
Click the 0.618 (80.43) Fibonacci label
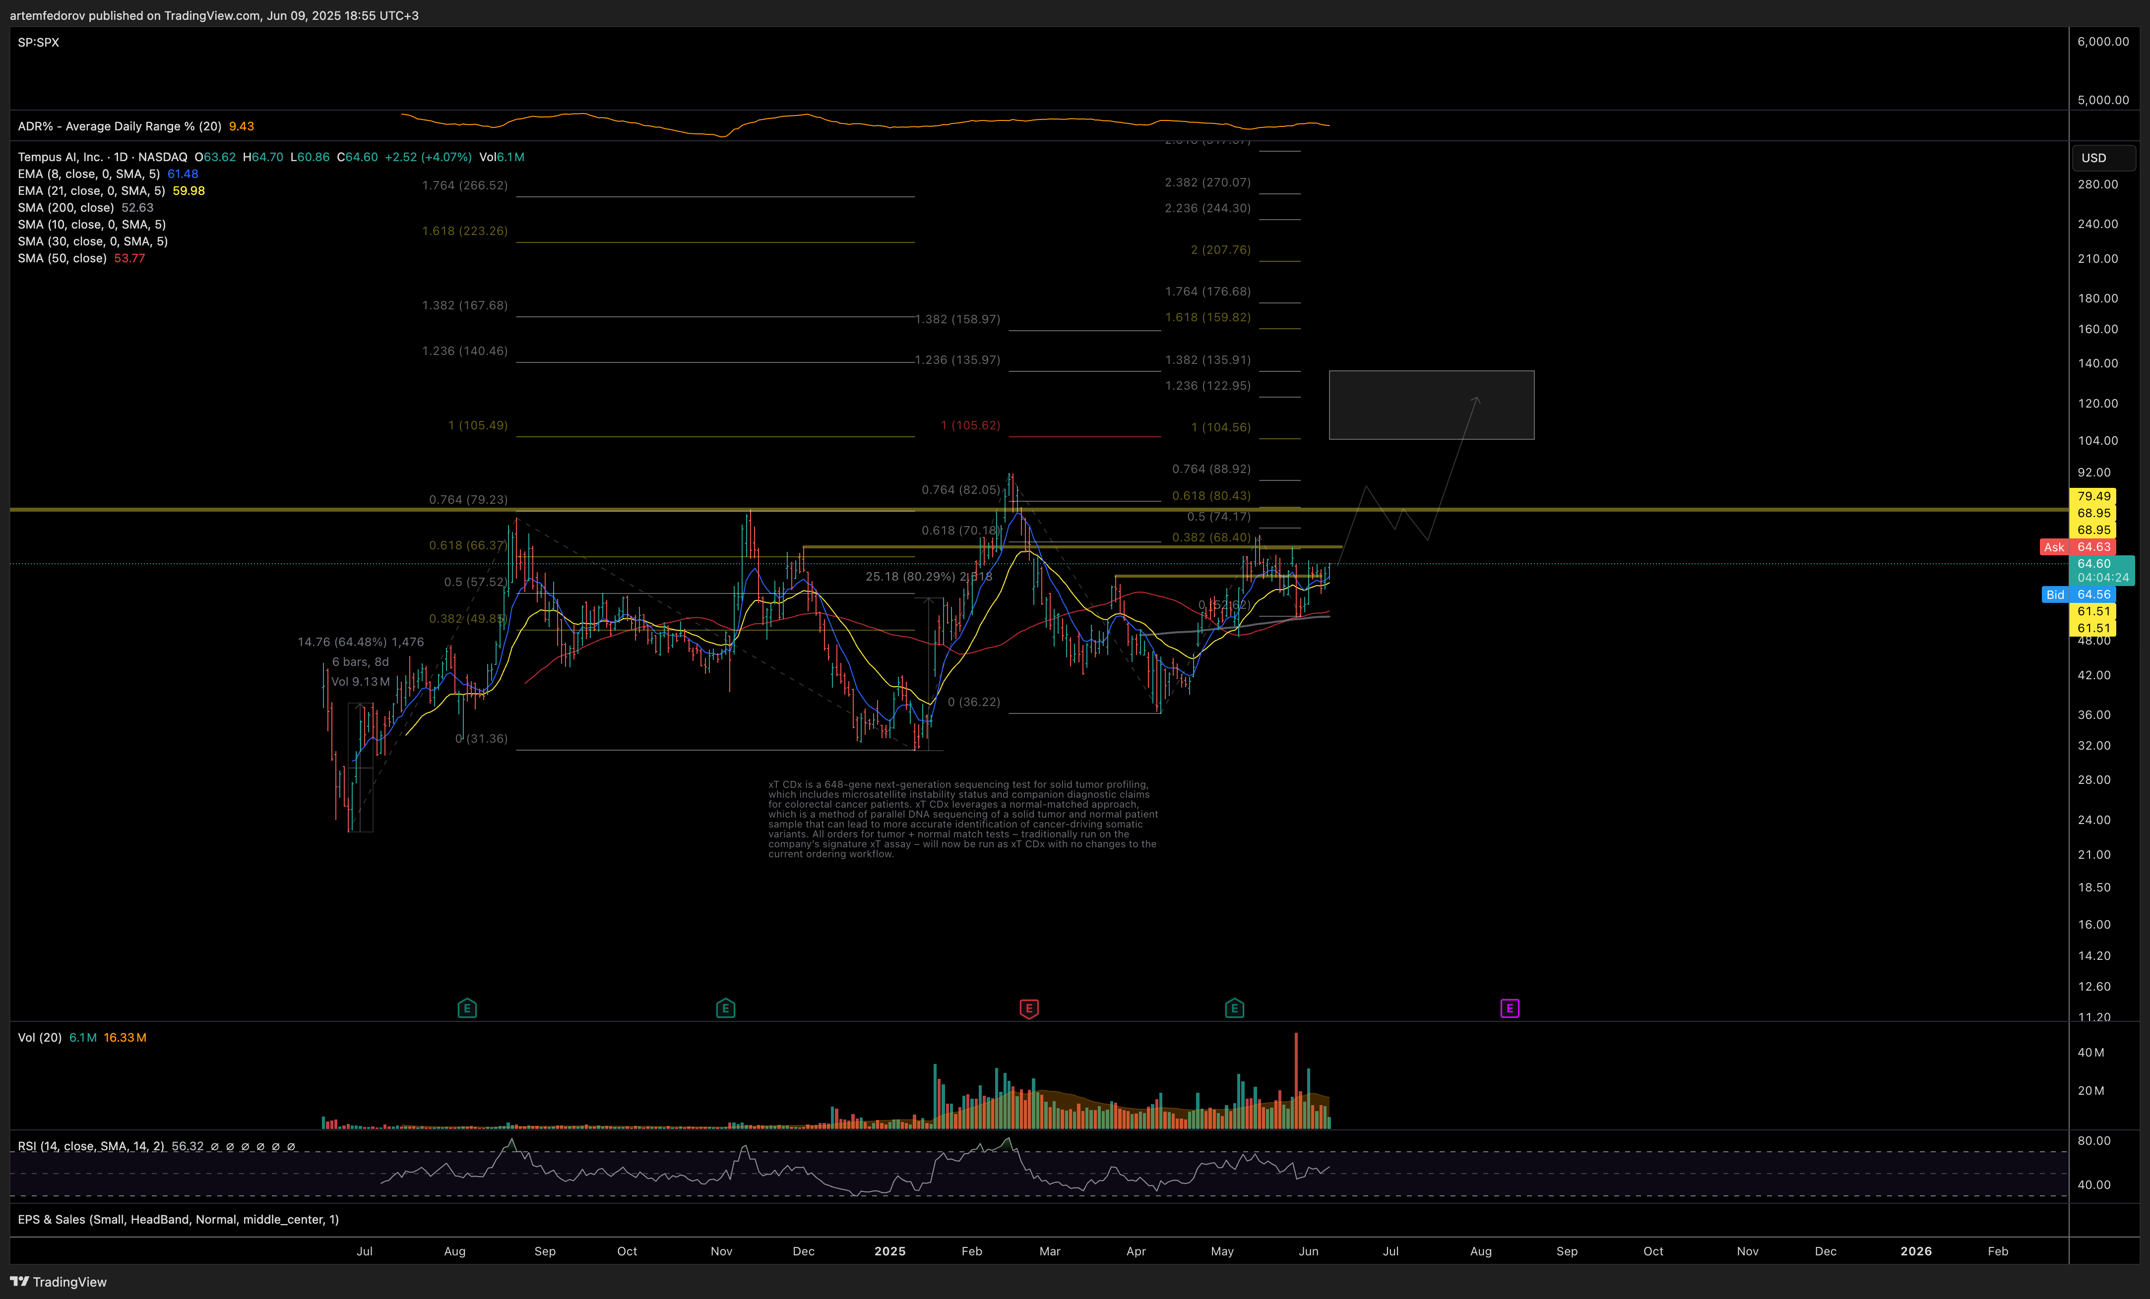tap(1211, 495)
